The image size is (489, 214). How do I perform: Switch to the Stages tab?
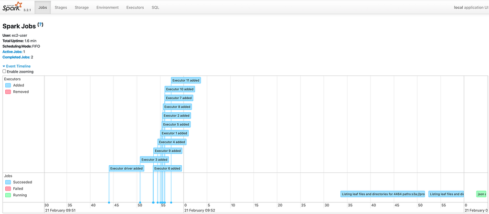pyautogui.click(x=61, y=8)
